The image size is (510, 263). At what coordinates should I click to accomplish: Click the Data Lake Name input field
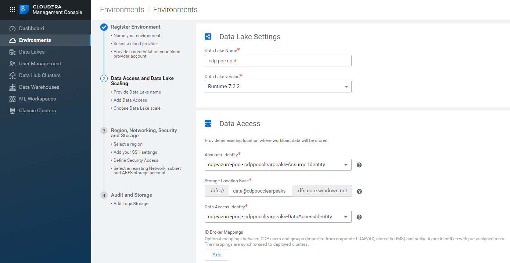tap(278, 61)
